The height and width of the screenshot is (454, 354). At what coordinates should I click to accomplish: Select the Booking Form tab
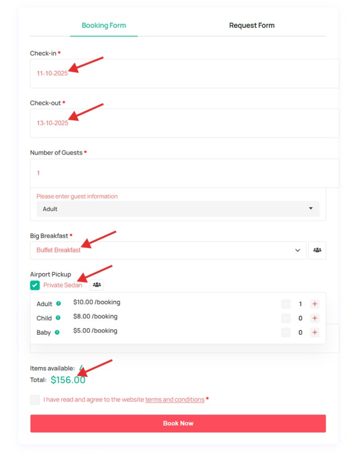(x=104, y=25)
